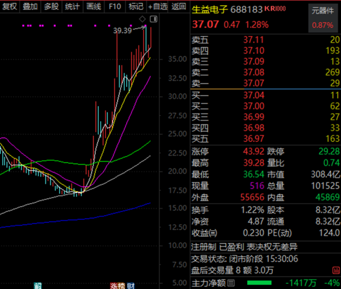The width and height of the screenshot is (341, 289).
Task: Click the 元器件 sector box
Action: coord(323,18)
